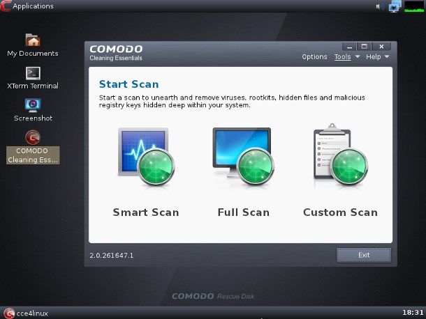Viewport: 426px width, 319px height.
Task: Minimize the Comodo Cleaning Essentials window
Action: point(349,47)
